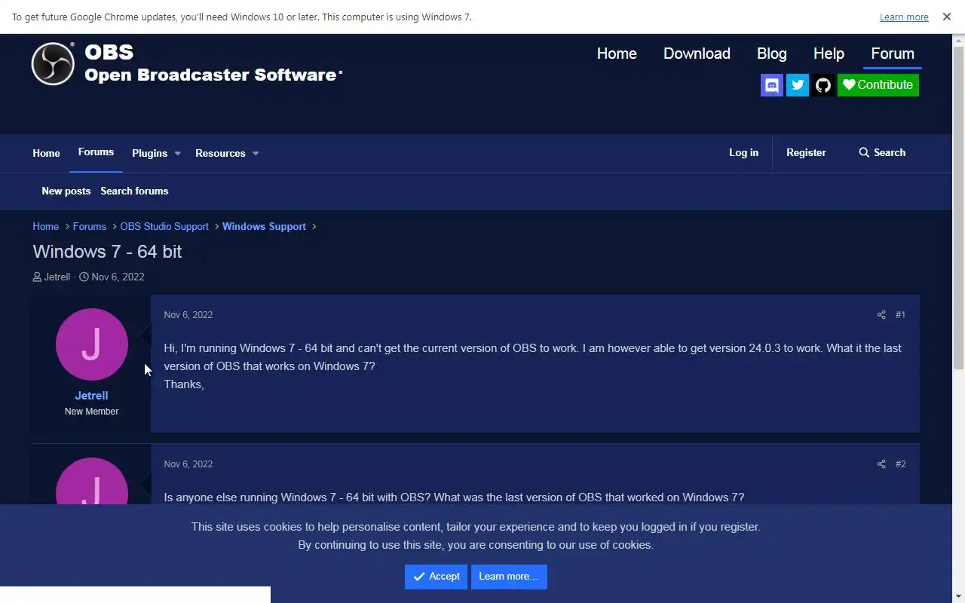The image size is (965, 603).
Task: Open the Twitter social icon
Action: (798, 85)
